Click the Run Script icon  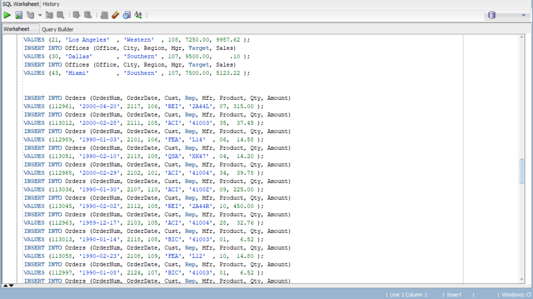pyautogui.click(x=19, y=15)
